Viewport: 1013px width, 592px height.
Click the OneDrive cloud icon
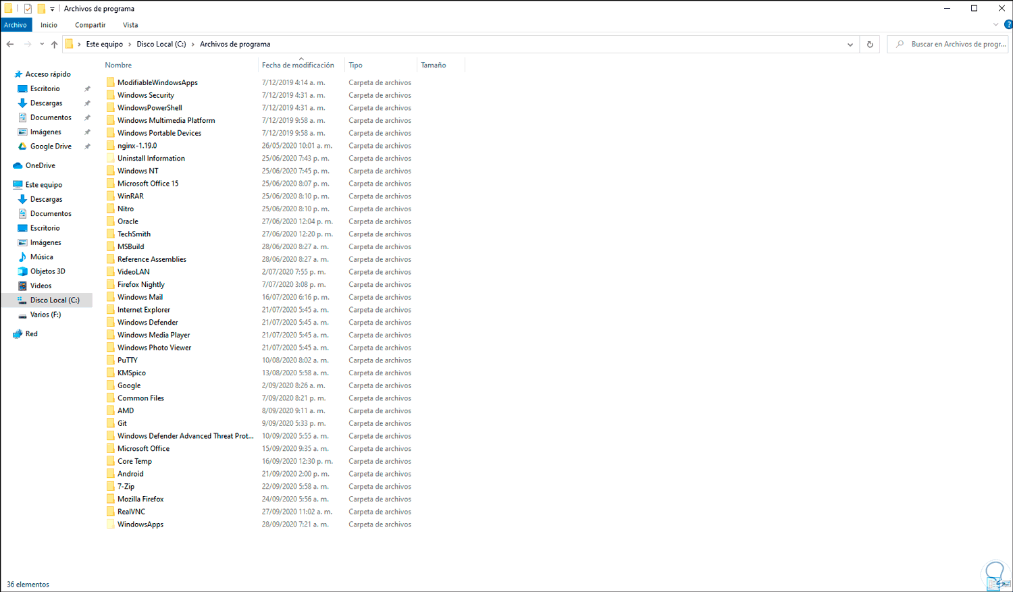point(18,165)
